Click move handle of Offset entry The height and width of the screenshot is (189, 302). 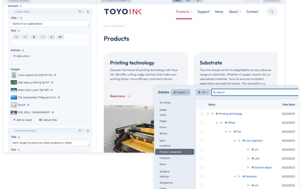tap(221, 122)
